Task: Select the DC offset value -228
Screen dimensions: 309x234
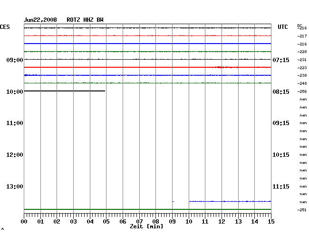Action: 302,52
